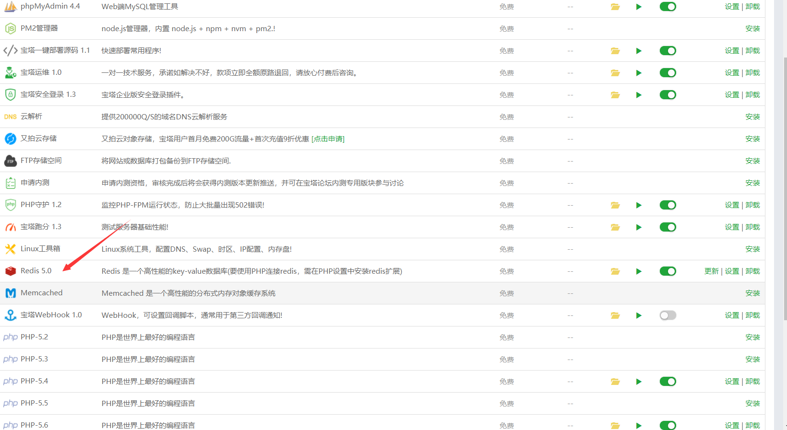The image size is (787, 430).
Task: Click 安装 for PHP-5.5
Action: coord(753,404)
